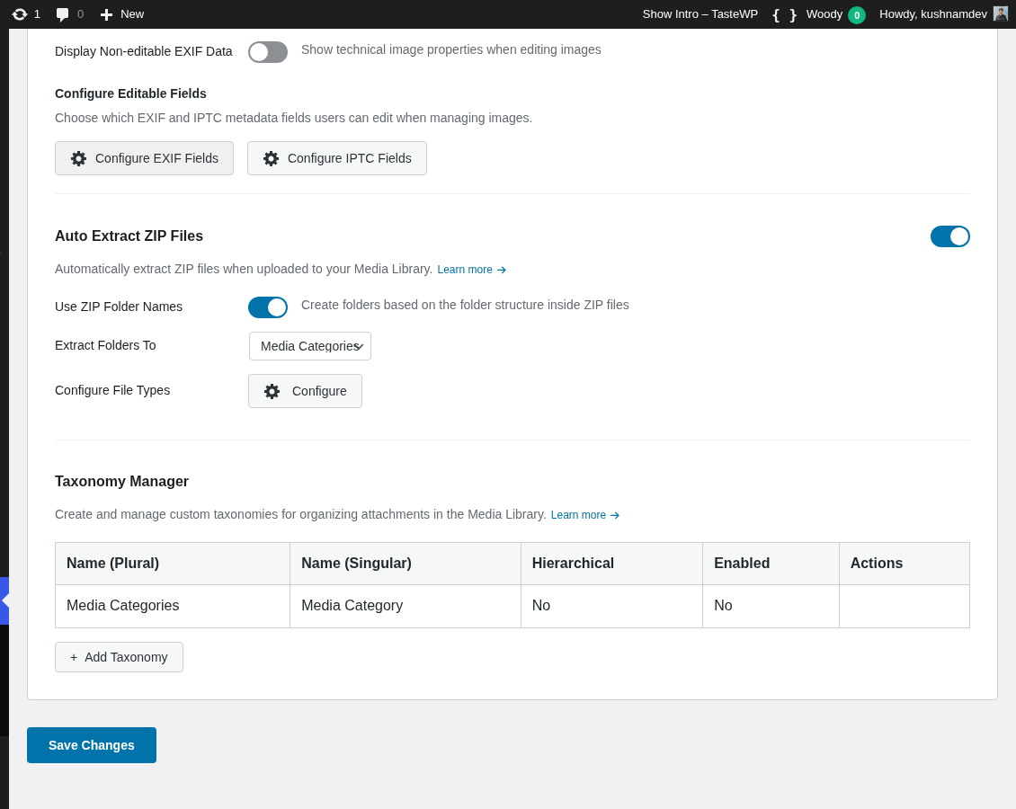
Task: Click the gear icon beside Configure File Types
Action: point(272,391)
